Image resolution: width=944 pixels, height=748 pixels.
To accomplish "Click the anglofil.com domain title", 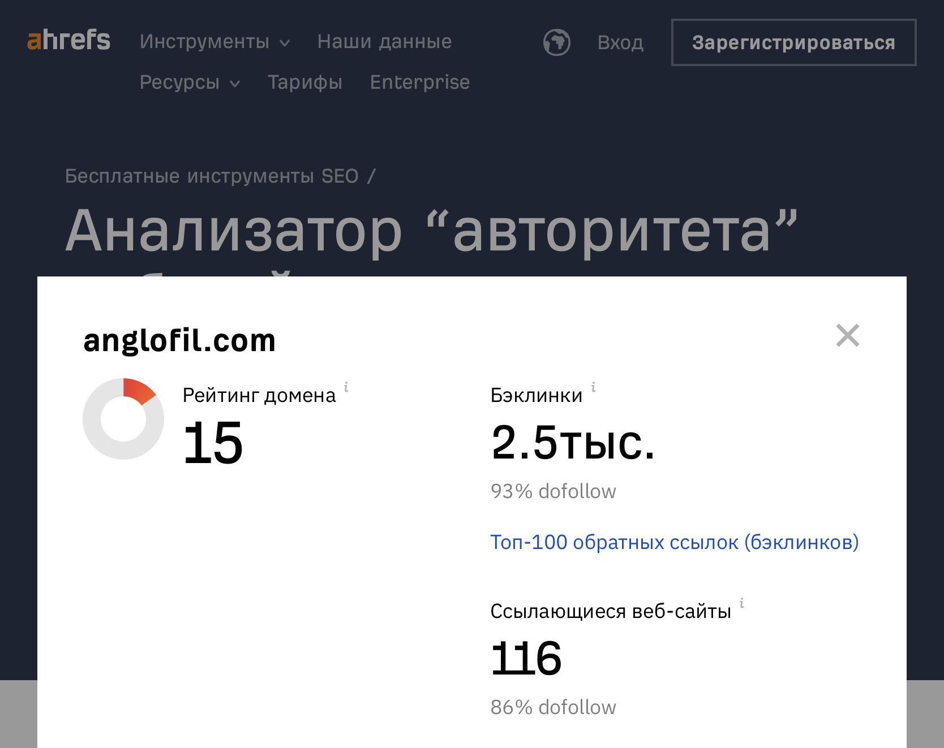I will [x=179, y=340].
